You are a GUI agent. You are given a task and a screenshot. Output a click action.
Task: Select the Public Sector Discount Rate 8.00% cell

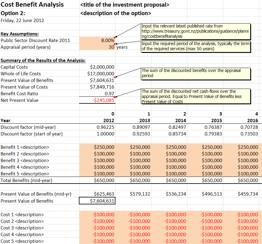pyautogui.click(x=97, y=40)
